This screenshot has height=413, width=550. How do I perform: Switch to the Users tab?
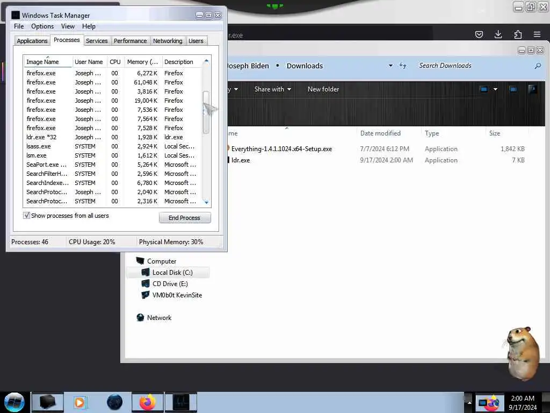coord(196,41)
